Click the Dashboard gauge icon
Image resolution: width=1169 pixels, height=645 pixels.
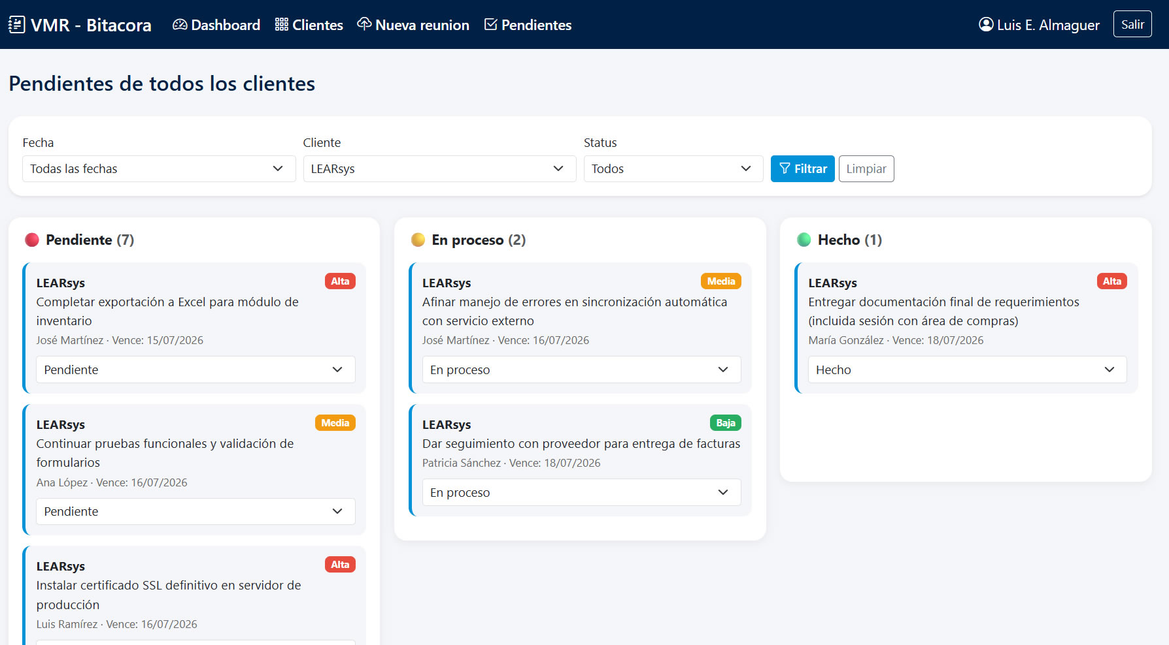(x=180, y=25)
